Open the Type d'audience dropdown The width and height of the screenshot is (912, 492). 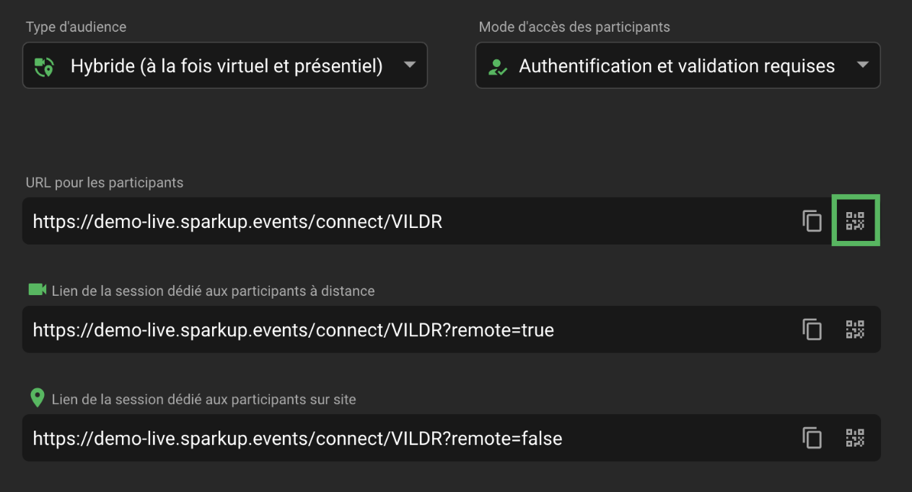tap(225, 66)
